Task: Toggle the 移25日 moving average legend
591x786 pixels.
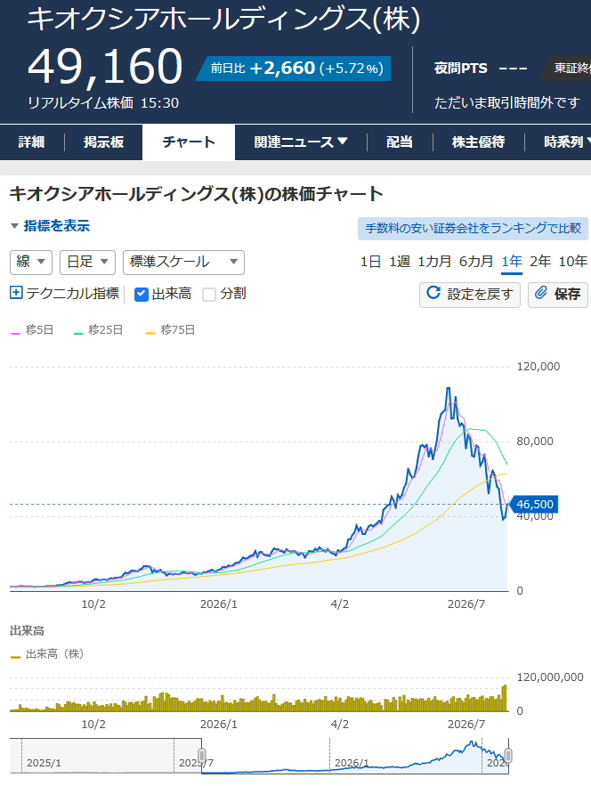Action: 99,330
